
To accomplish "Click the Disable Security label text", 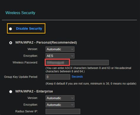I will 29,29.
